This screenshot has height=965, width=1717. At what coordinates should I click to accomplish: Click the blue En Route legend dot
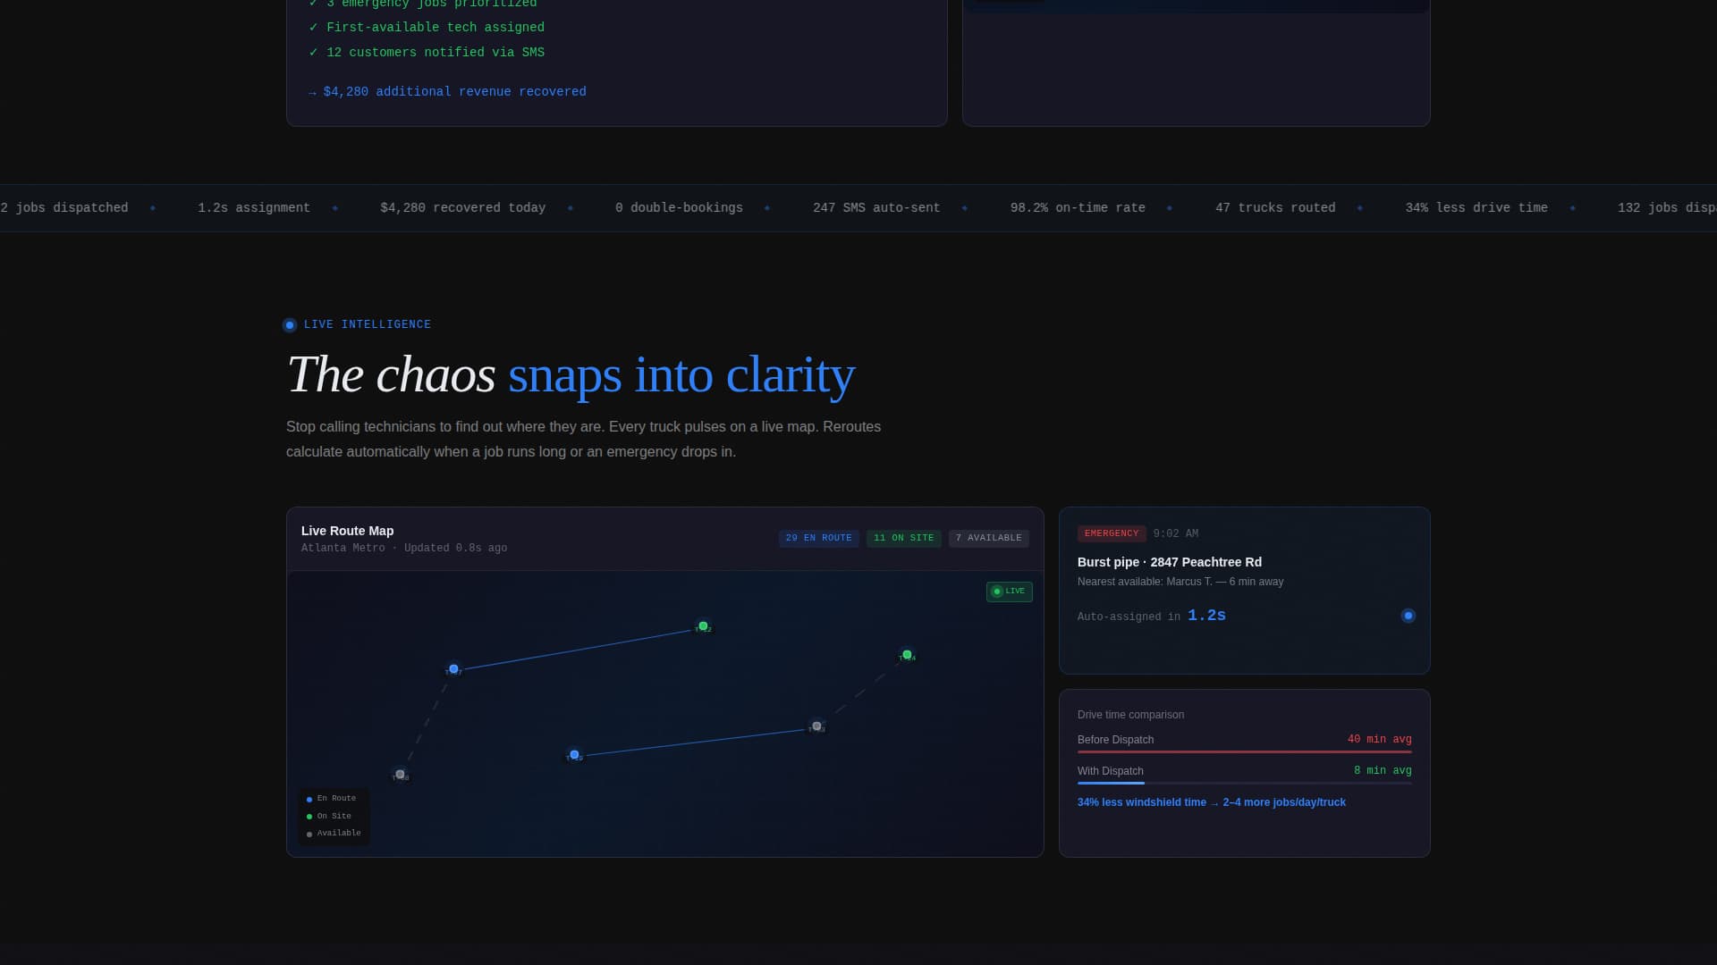coord(309,800)
